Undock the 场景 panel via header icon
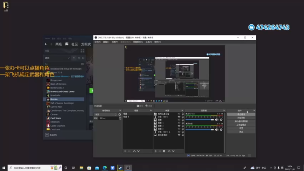This screenshot has height=171, width=304. [151, 111]
